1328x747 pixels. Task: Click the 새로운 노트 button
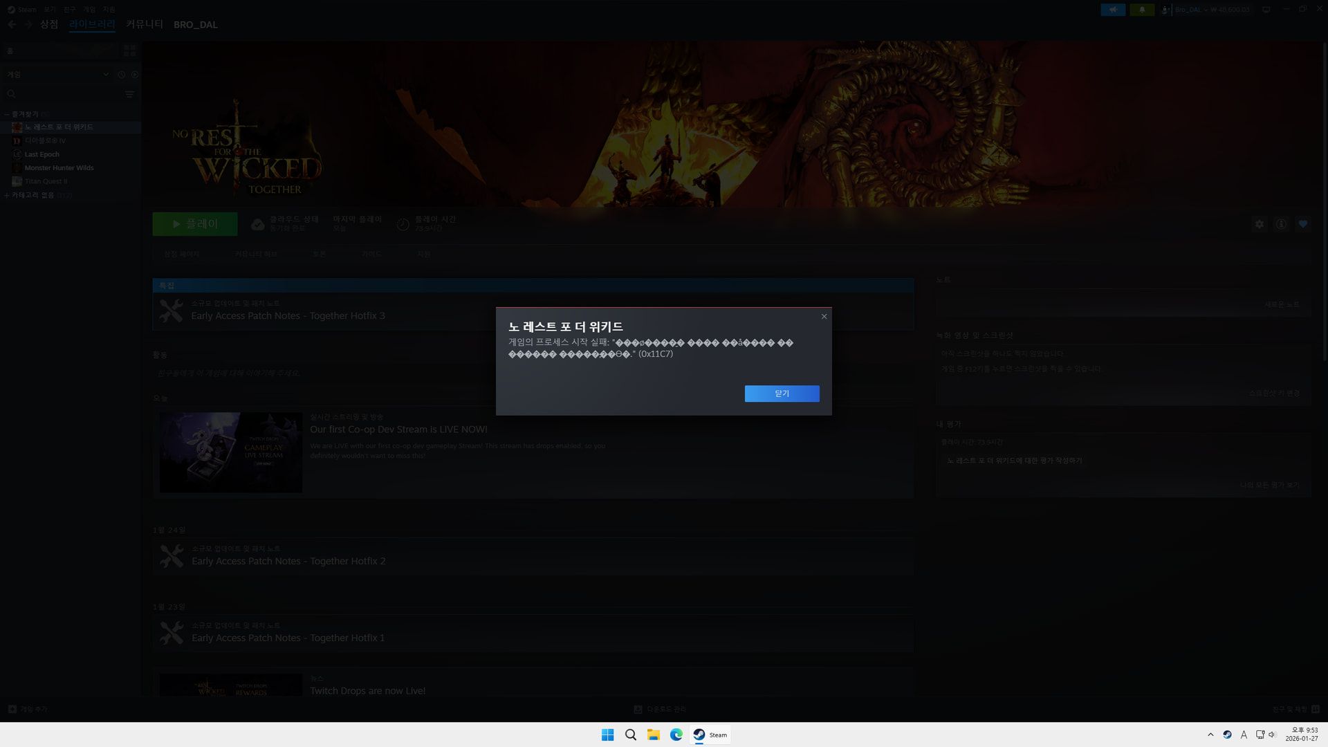[1282, 304]
